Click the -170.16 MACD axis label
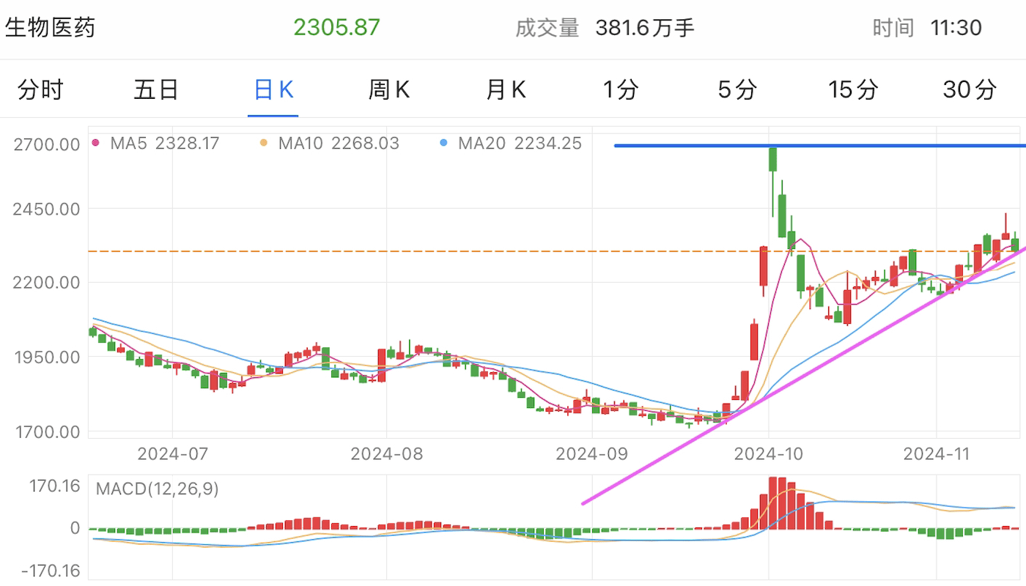This screenshot has width=1026, height=586. [x=51, y=571]
